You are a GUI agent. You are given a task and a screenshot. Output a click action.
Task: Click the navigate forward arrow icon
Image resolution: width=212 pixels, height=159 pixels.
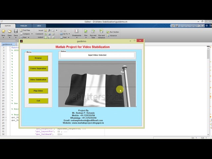[x=65, y=30]
